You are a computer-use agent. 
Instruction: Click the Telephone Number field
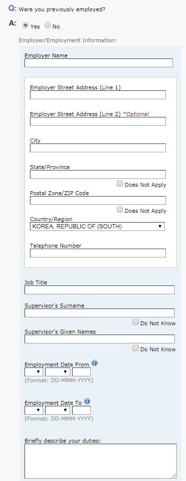point(98,253)
